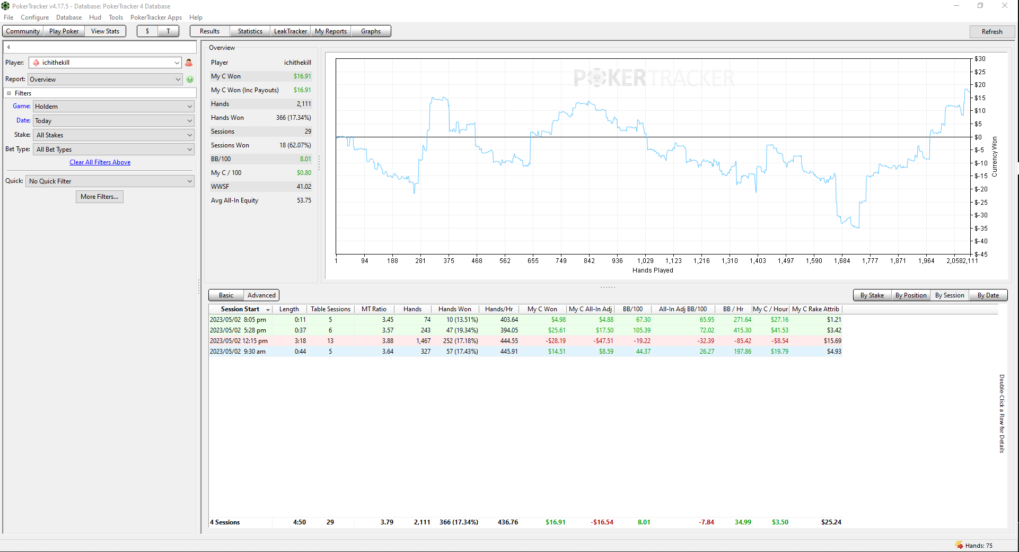Image resolution: width=1019 pixels, height=552 pixels.
Task: Open the Hud menu
Action: [x=95, y=17]
